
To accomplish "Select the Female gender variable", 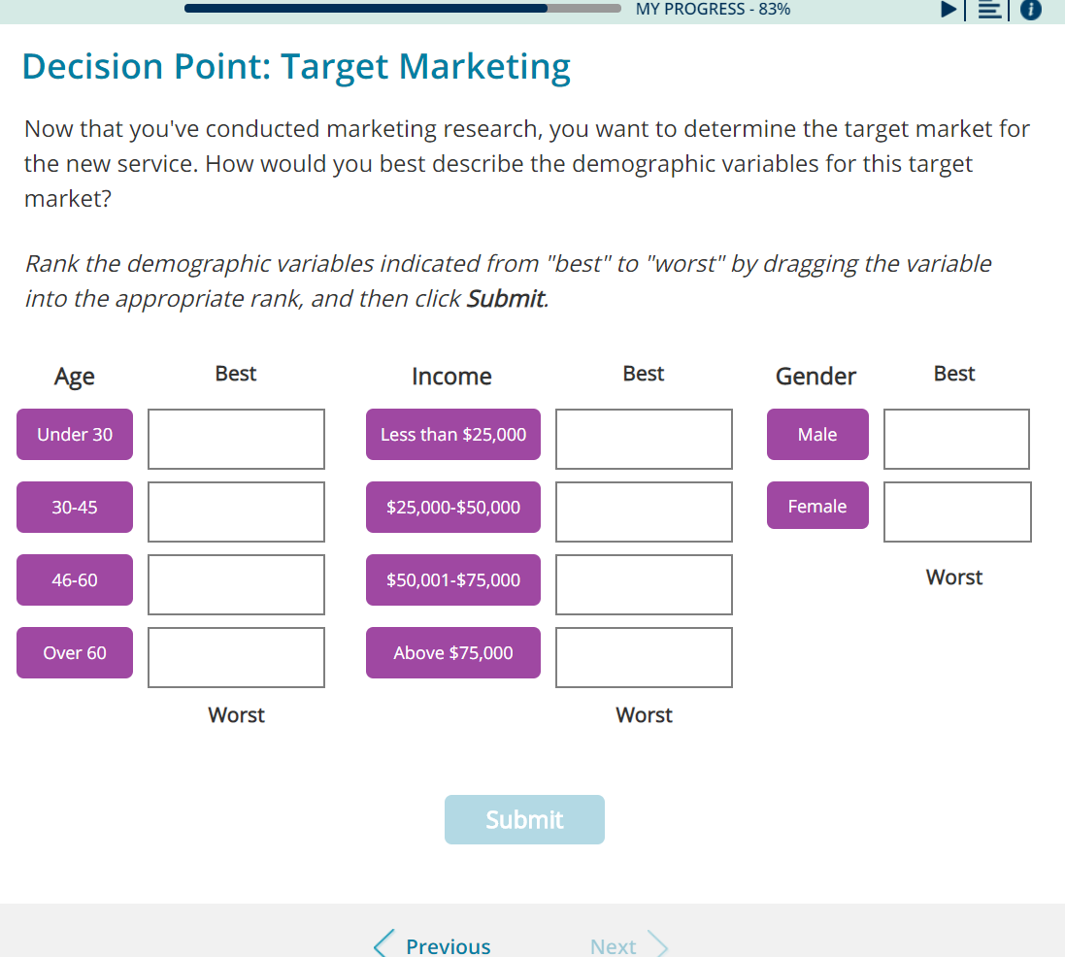I will click(817, 506).
